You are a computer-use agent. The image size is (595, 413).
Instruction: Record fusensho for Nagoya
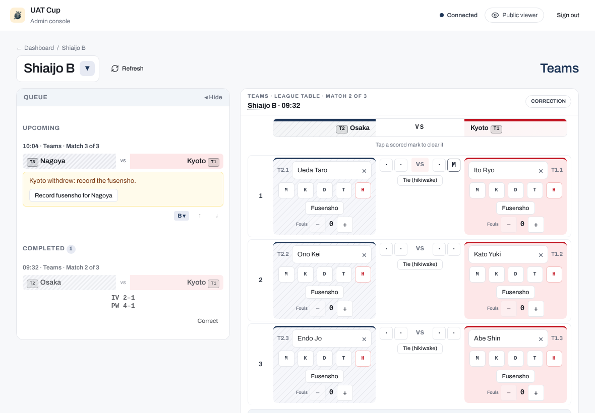click(74, 195)
